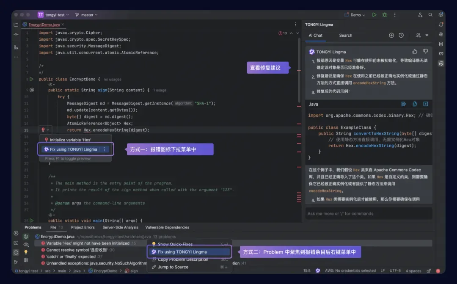Click the 4 spaces indent setting
Screen dimensions: 457x284
413,271
